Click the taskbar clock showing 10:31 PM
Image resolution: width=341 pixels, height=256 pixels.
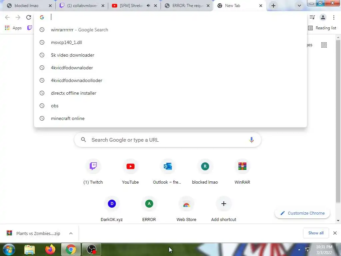tap(324, 250)
